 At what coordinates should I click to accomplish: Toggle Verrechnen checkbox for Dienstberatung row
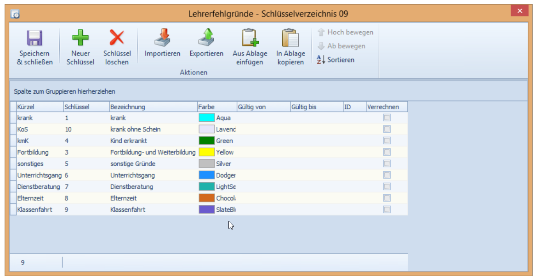point(387,186)
